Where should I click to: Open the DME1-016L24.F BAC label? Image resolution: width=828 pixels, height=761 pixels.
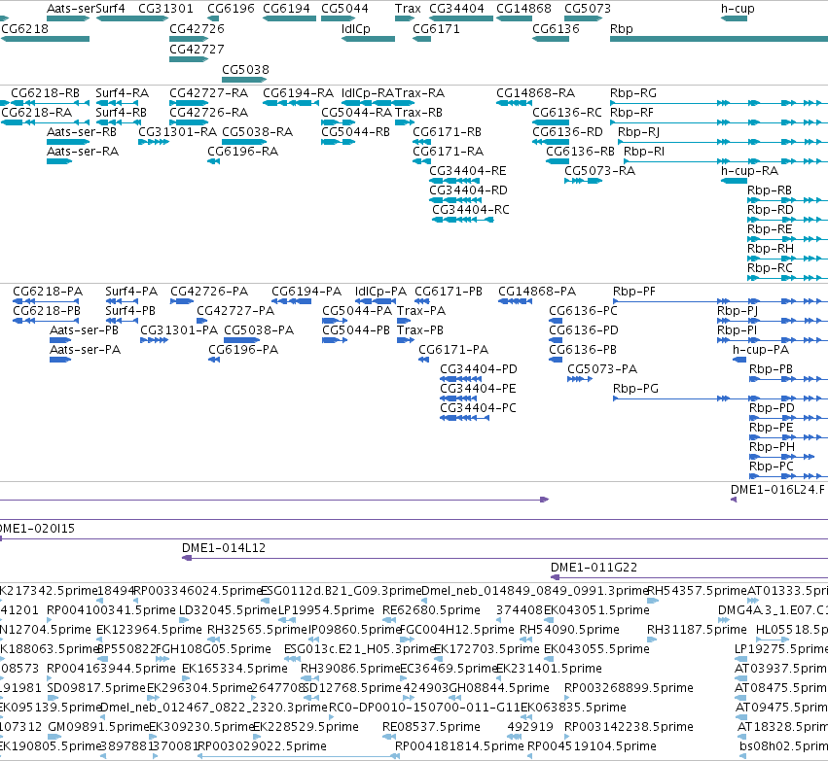(x=777, y=490)
